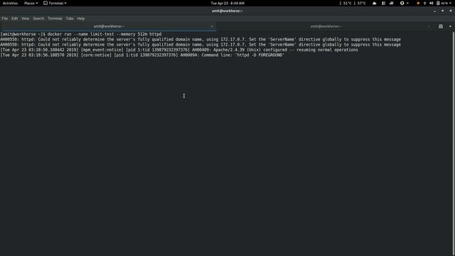The width and height of the screenshot is (455, 256).
Task: Close the second amit@workhorse tab
Action: click(429, 26)
